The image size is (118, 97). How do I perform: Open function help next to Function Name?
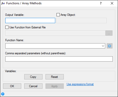coord(109,46)
